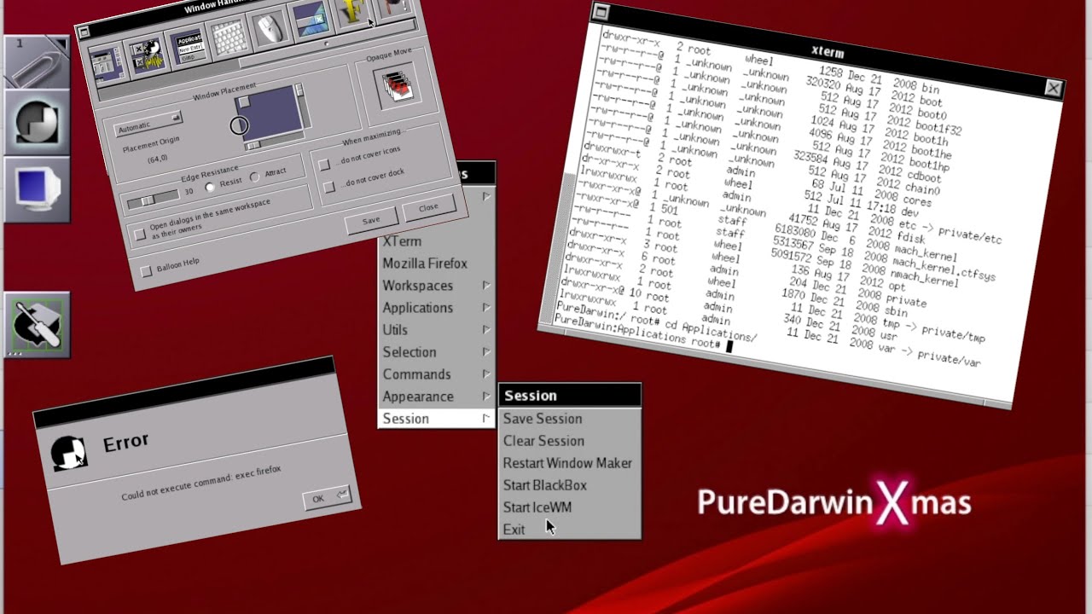Expand the Selection submenu arrow

pos(486,352)
